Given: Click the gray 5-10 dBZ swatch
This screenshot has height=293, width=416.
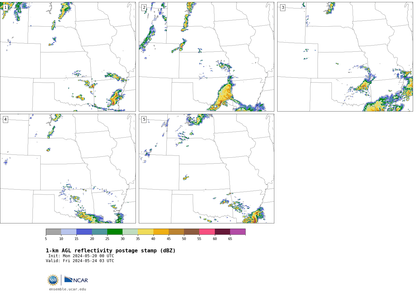Looking at the screenshot, I should (53, 232).
